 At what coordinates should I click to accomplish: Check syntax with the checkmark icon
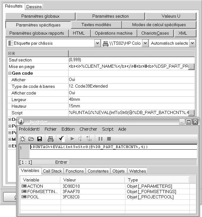pos(61,139)
